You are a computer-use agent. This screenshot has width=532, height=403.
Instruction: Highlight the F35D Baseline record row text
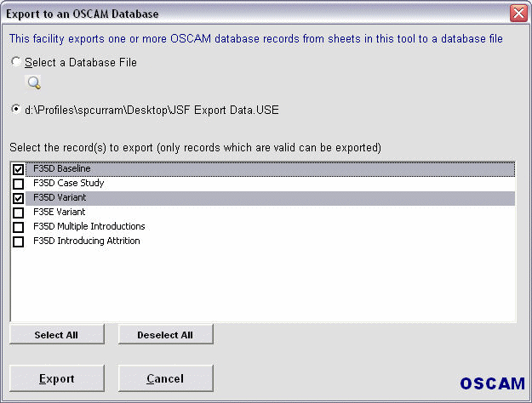tap(62, 168)
